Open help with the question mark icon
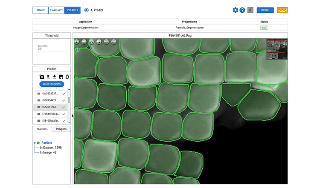 point(242,10)
